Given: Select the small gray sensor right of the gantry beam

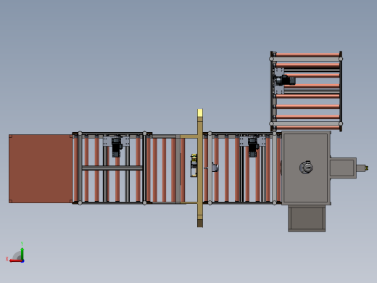Looking at the screenshot, I should (215, 168).
